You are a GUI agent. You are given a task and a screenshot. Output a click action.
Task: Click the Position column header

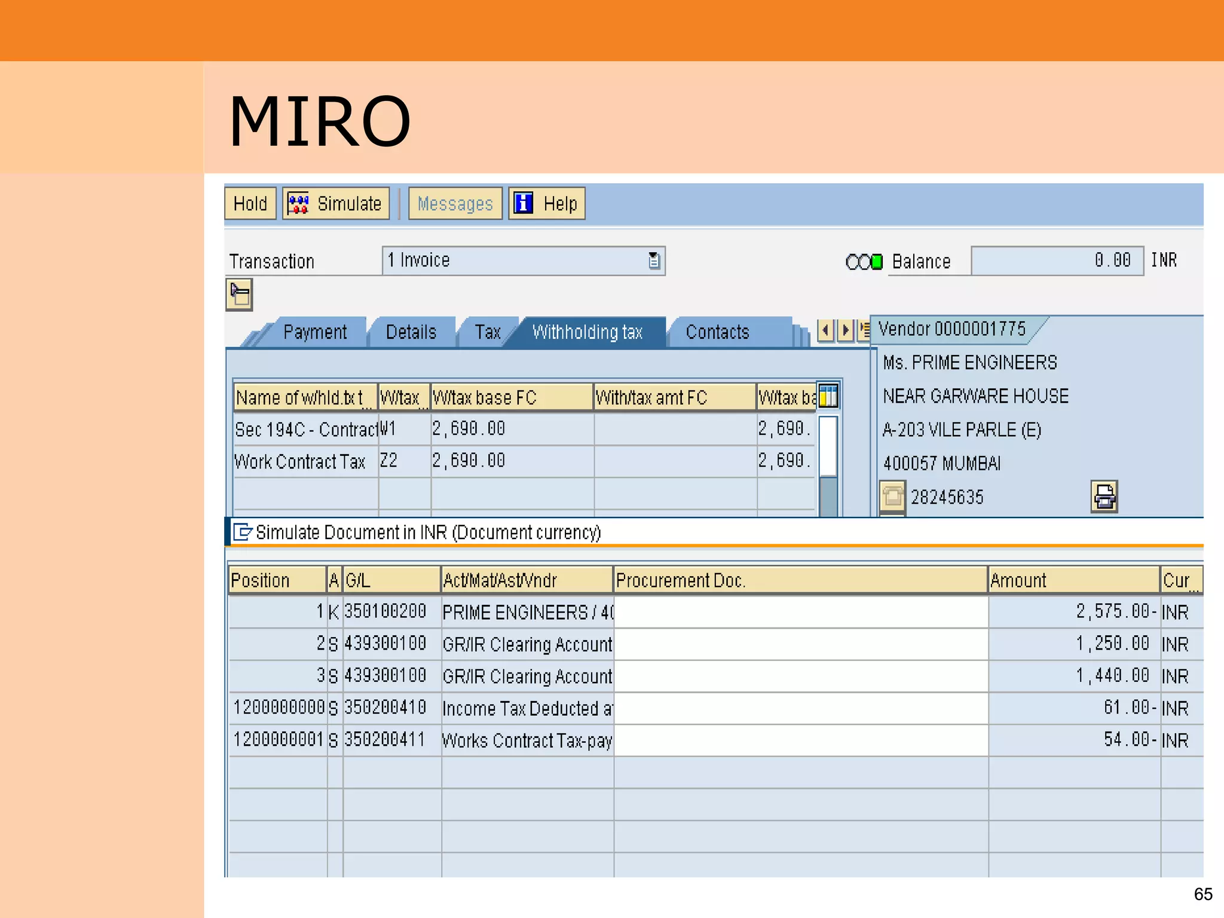click(277, 580)
